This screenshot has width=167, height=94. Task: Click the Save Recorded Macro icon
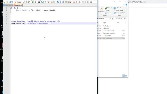91,2
